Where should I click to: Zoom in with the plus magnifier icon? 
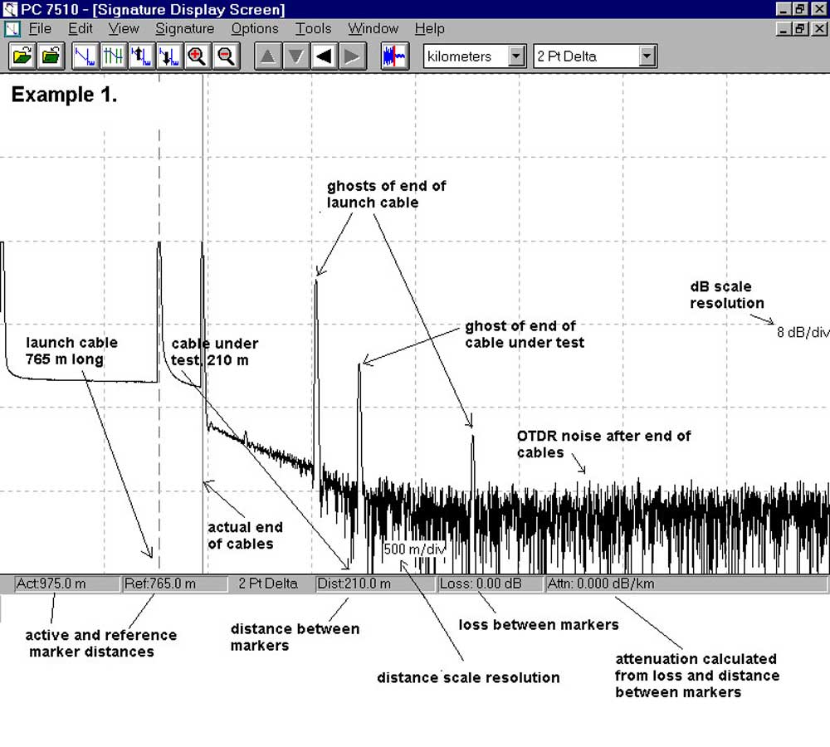[x=198, y=56]
